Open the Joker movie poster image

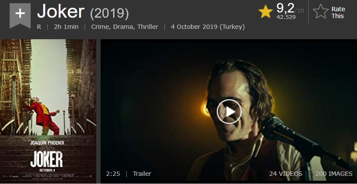[x=48, y=111]
